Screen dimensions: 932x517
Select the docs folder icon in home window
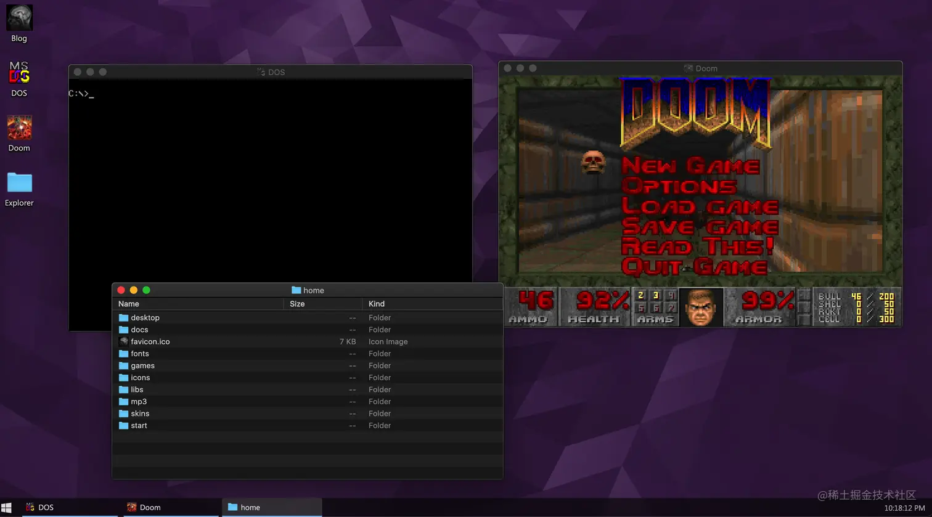123,330
